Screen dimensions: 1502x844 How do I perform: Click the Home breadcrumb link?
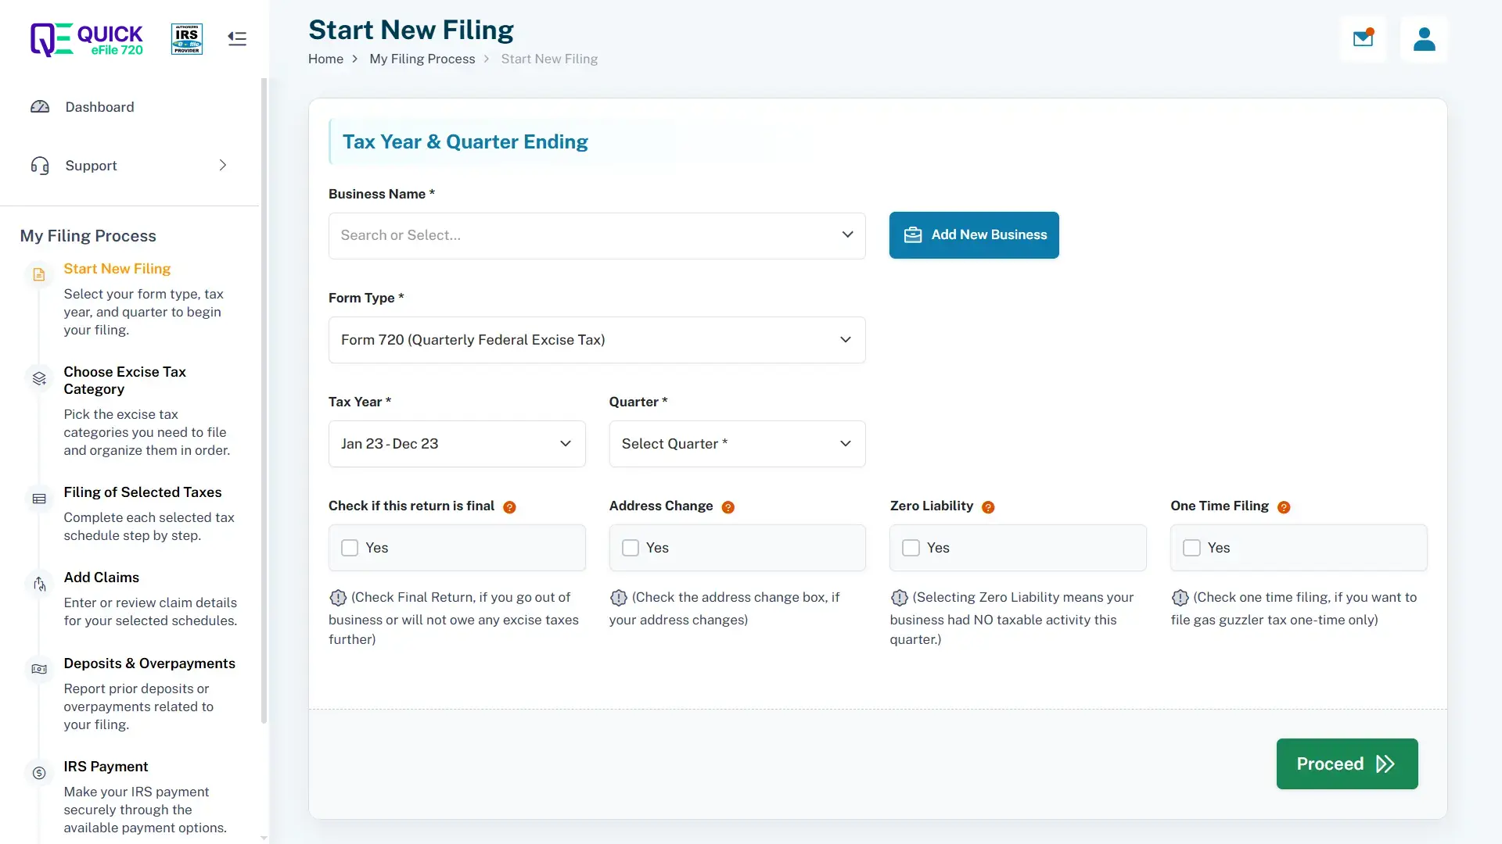tap(325, 59)
